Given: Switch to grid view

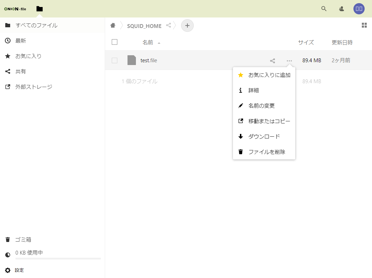Looking at the screenshot, I should click(364, 25).
